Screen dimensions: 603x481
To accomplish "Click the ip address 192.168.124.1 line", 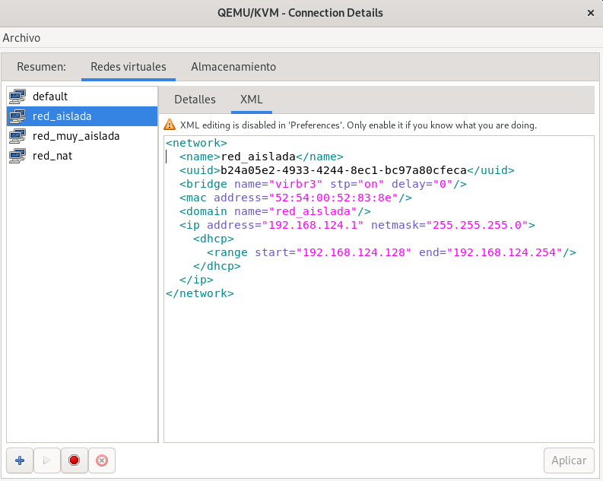I will coord(357,225).
